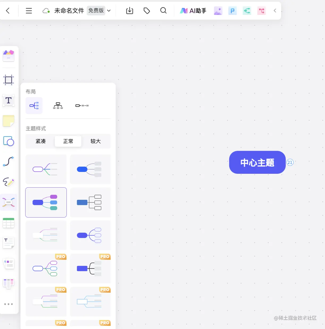Select the Connector line tool

9,161
